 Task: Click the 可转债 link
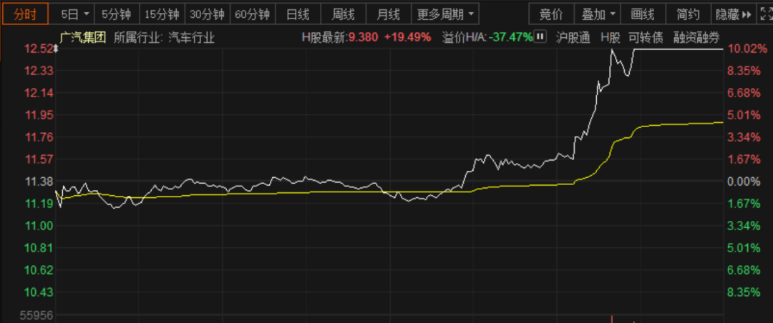click(x=646, y=37)
